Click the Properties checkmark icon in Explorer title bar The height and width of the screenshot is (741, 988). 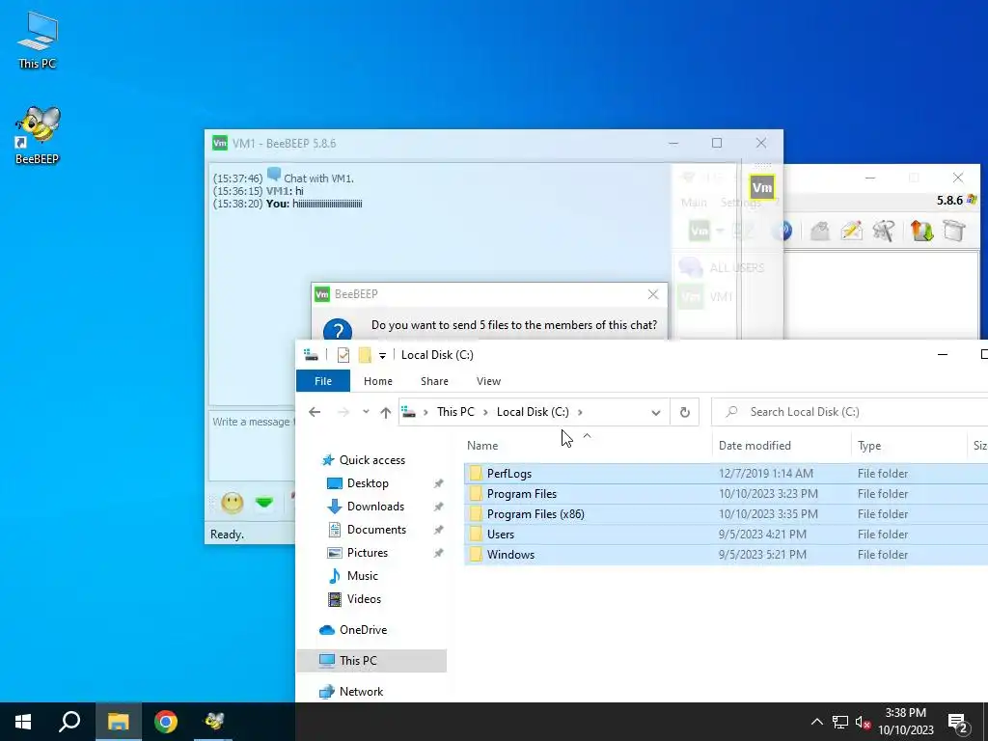[343, 355]
